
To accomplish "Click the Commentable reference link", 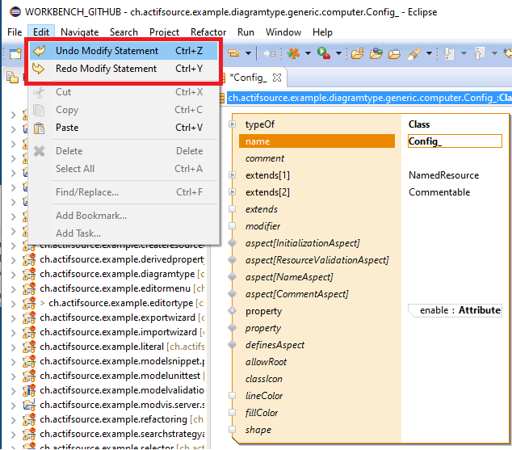I will click(x=439, y=192).
